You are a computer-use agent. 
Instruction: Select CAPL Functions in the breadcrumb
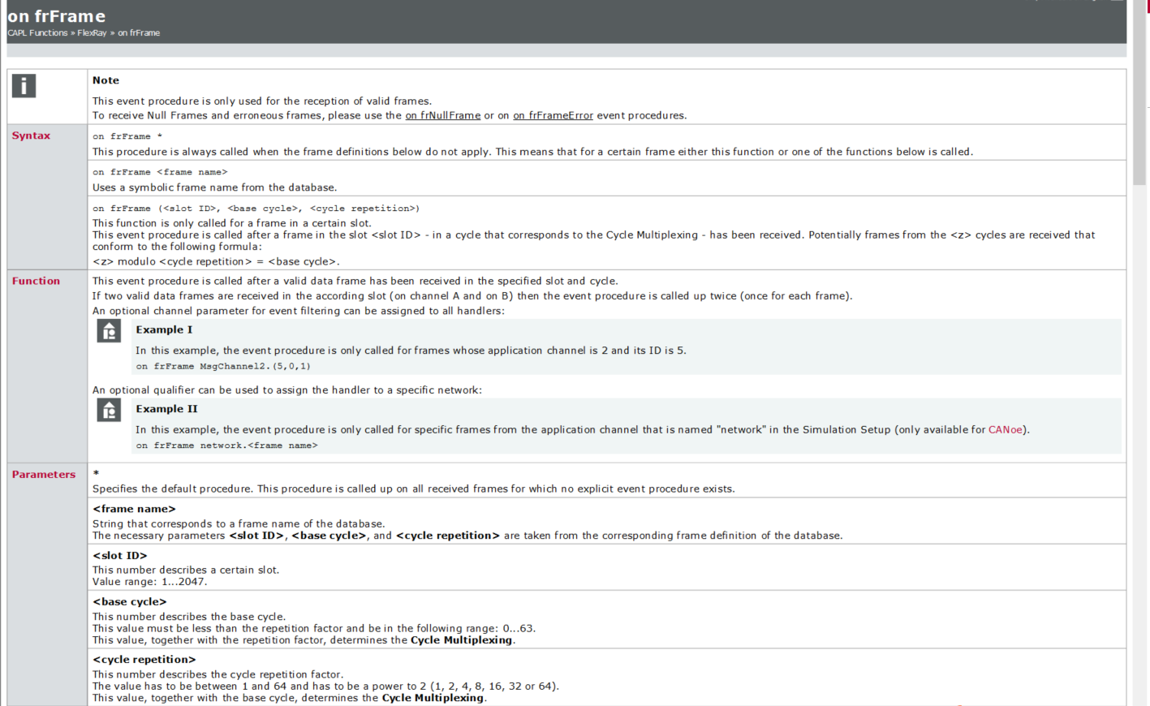coord(36,33)
